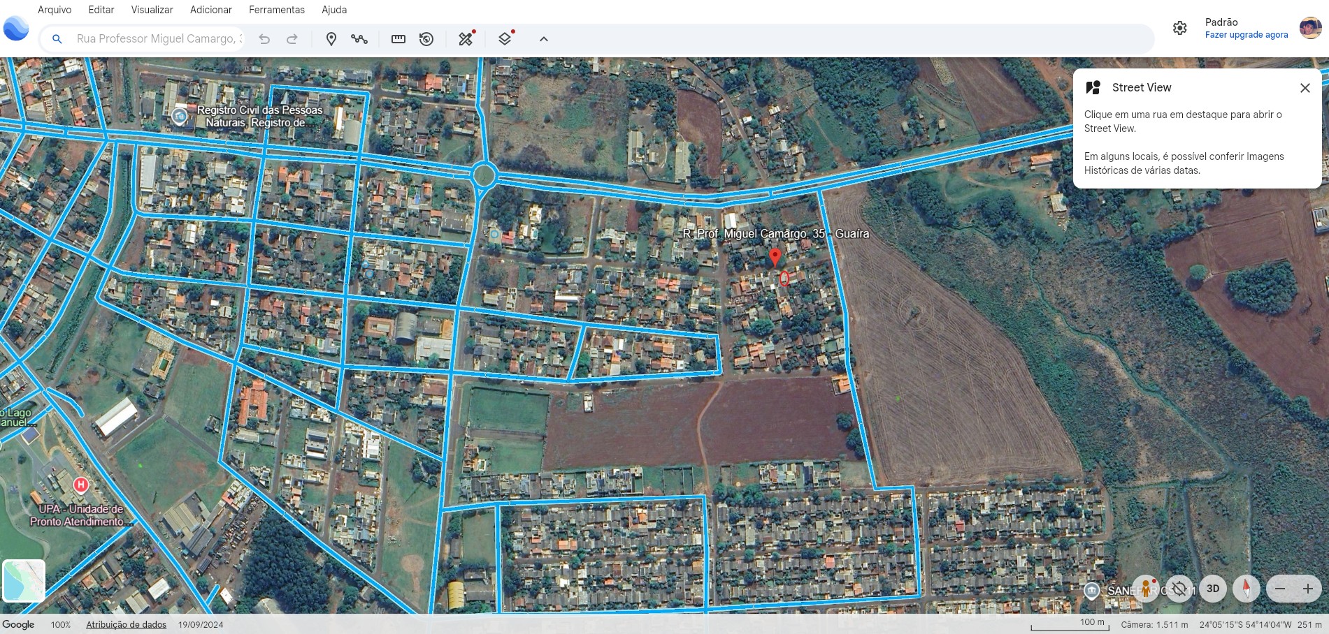1329x634 pixels.
Task: Select the draw path or polygon tool
Action: [359, 39]
